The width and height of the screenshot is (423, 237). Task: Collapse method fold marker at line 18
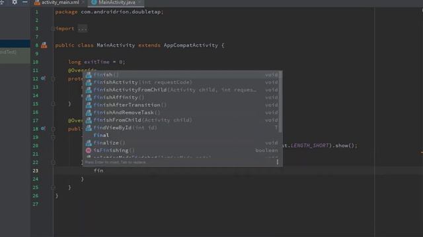tap(53, 129)
